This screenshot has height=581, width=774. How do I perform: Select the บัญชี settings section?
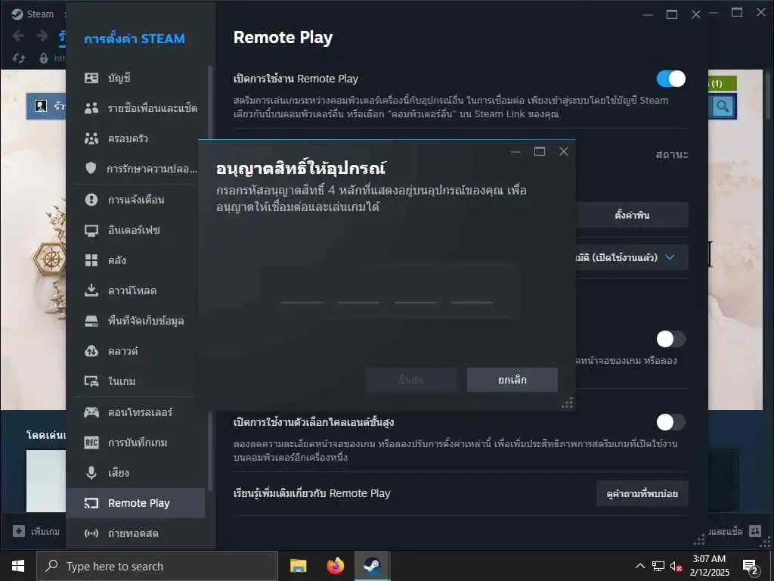[x=136, y=78]
